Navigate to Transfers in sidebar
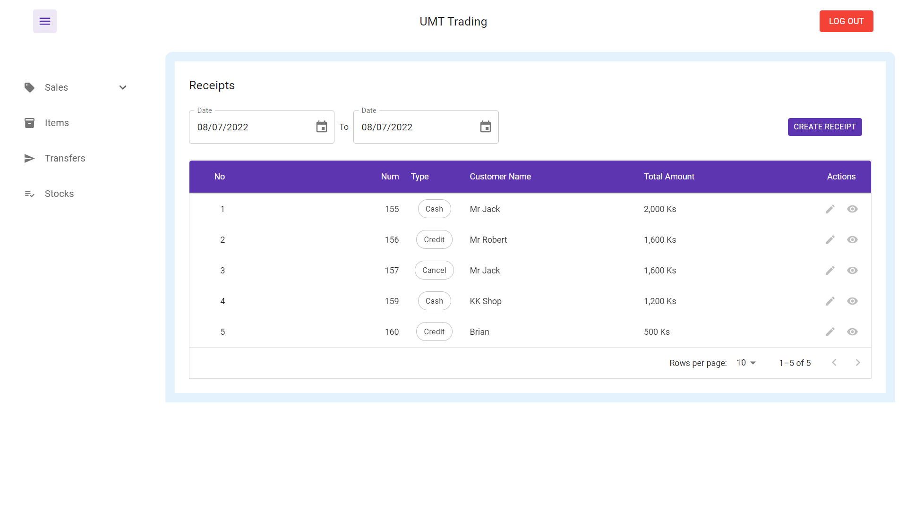This screenshot has height=510, width=907. coord(65,158)
